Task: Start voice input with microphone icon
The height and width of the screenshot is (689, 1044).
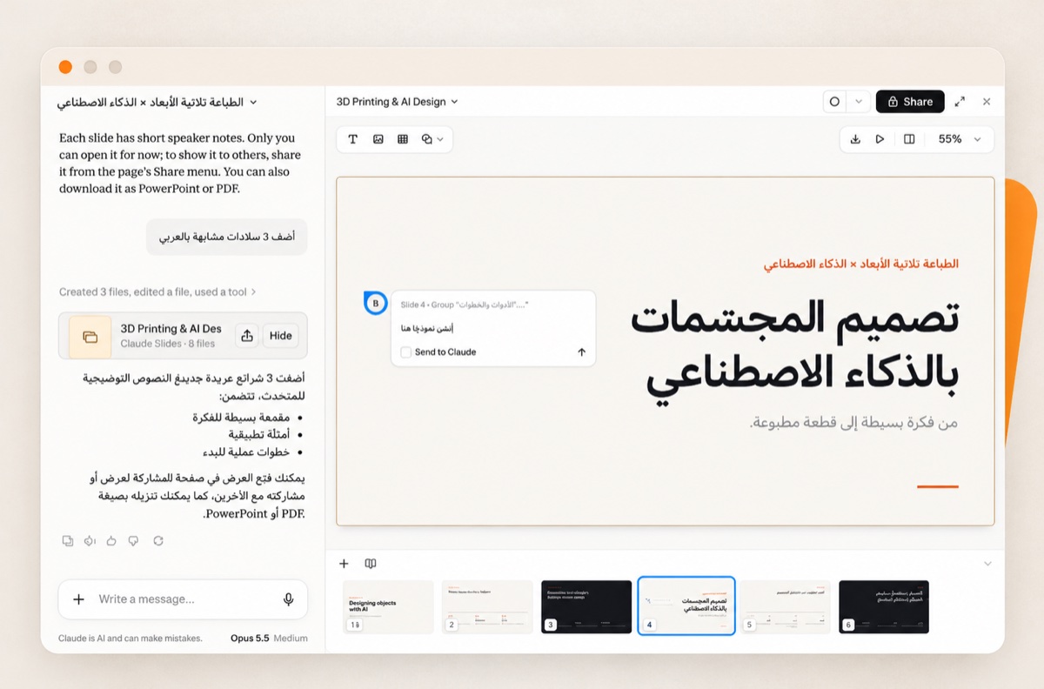Action: (x=288, y=599)
